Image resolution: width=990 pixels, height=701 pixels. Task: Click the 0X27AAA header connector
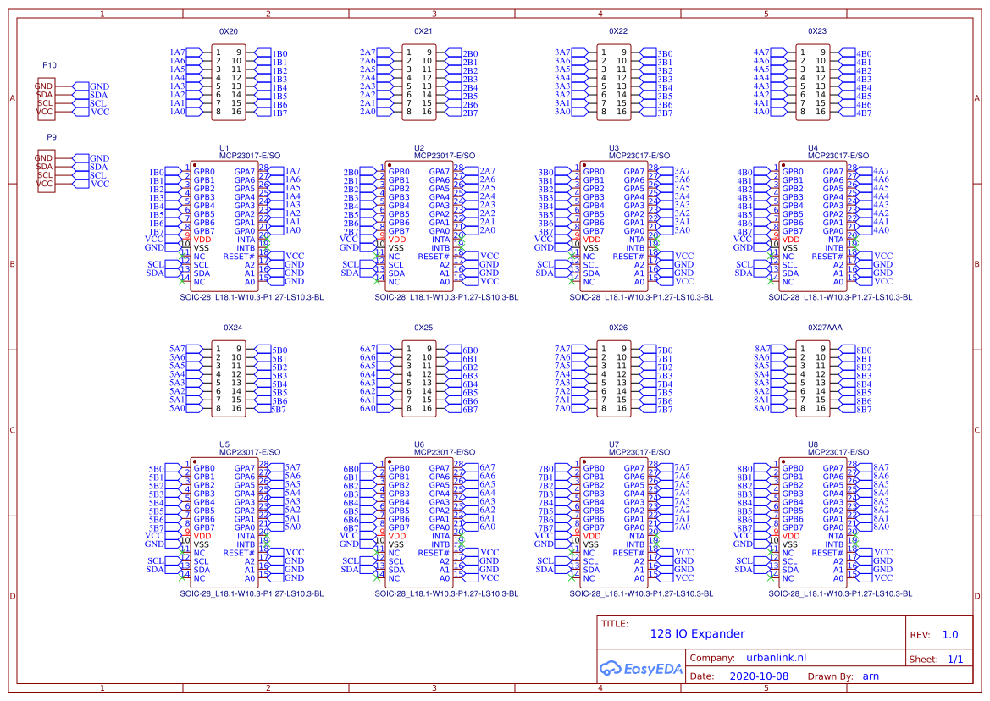point(813,378)
